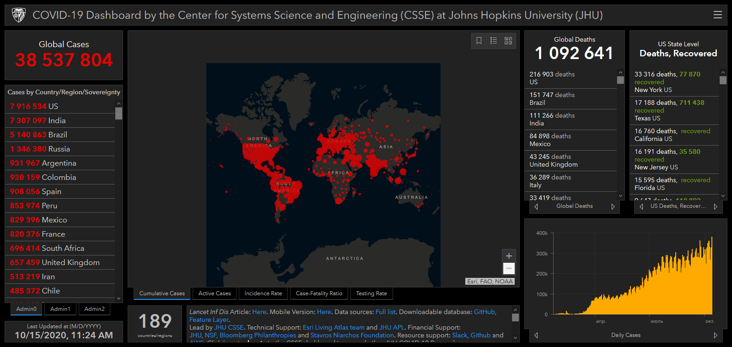This screenshot has height=347, width=732.
Task: Open the GitHub database link
Action: [x=484, y=312]
